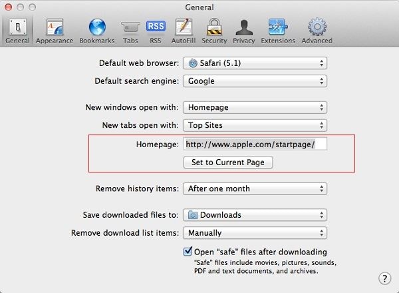Viewport: 399px width, 293px height.
Task: Click the Safari compass icon in browser dropdown
Action: [193, 63]
